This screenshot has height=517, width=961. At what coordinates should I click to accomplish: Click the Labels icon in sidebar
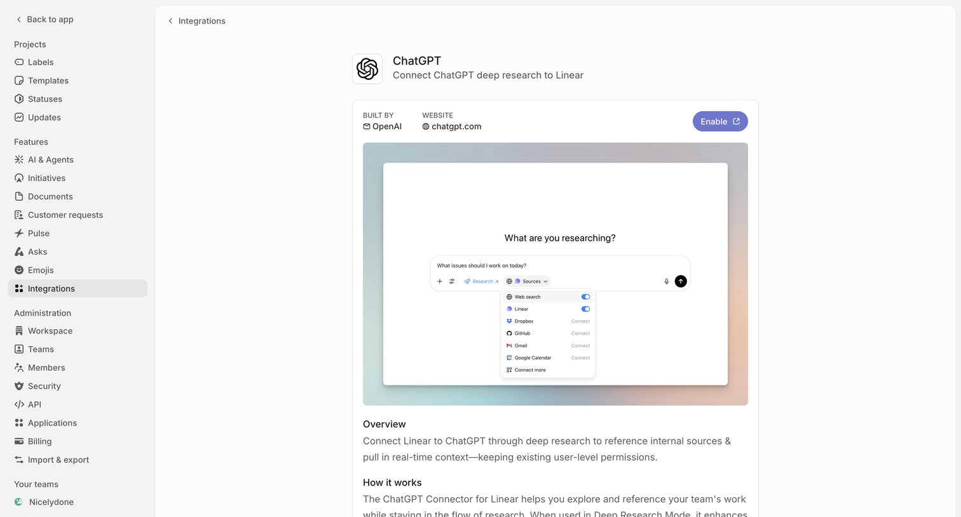pyautogui.click(x=19, y=62)
